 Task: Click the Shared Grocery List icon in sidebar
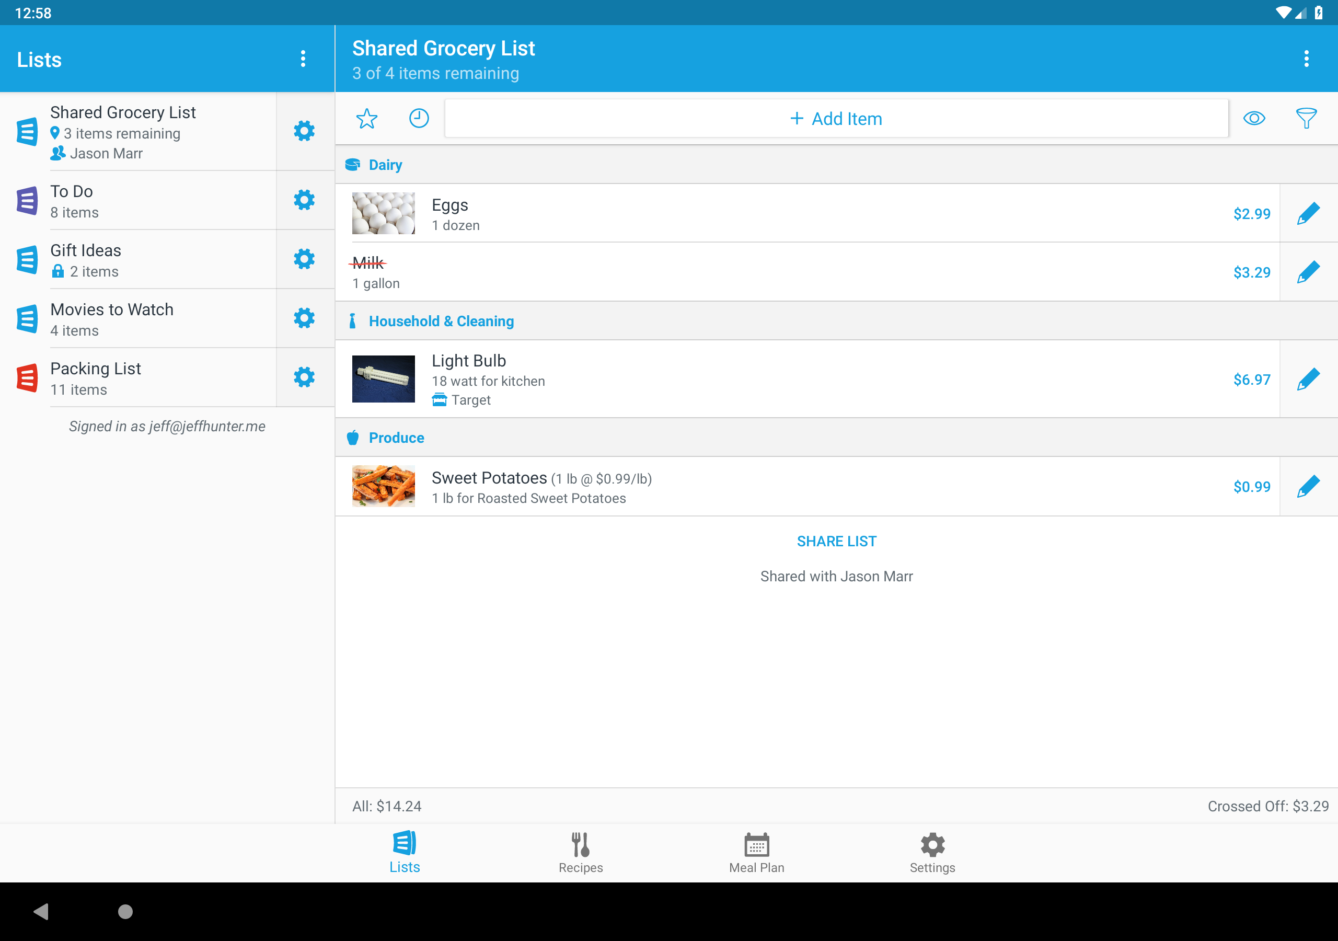coord(27,132)
